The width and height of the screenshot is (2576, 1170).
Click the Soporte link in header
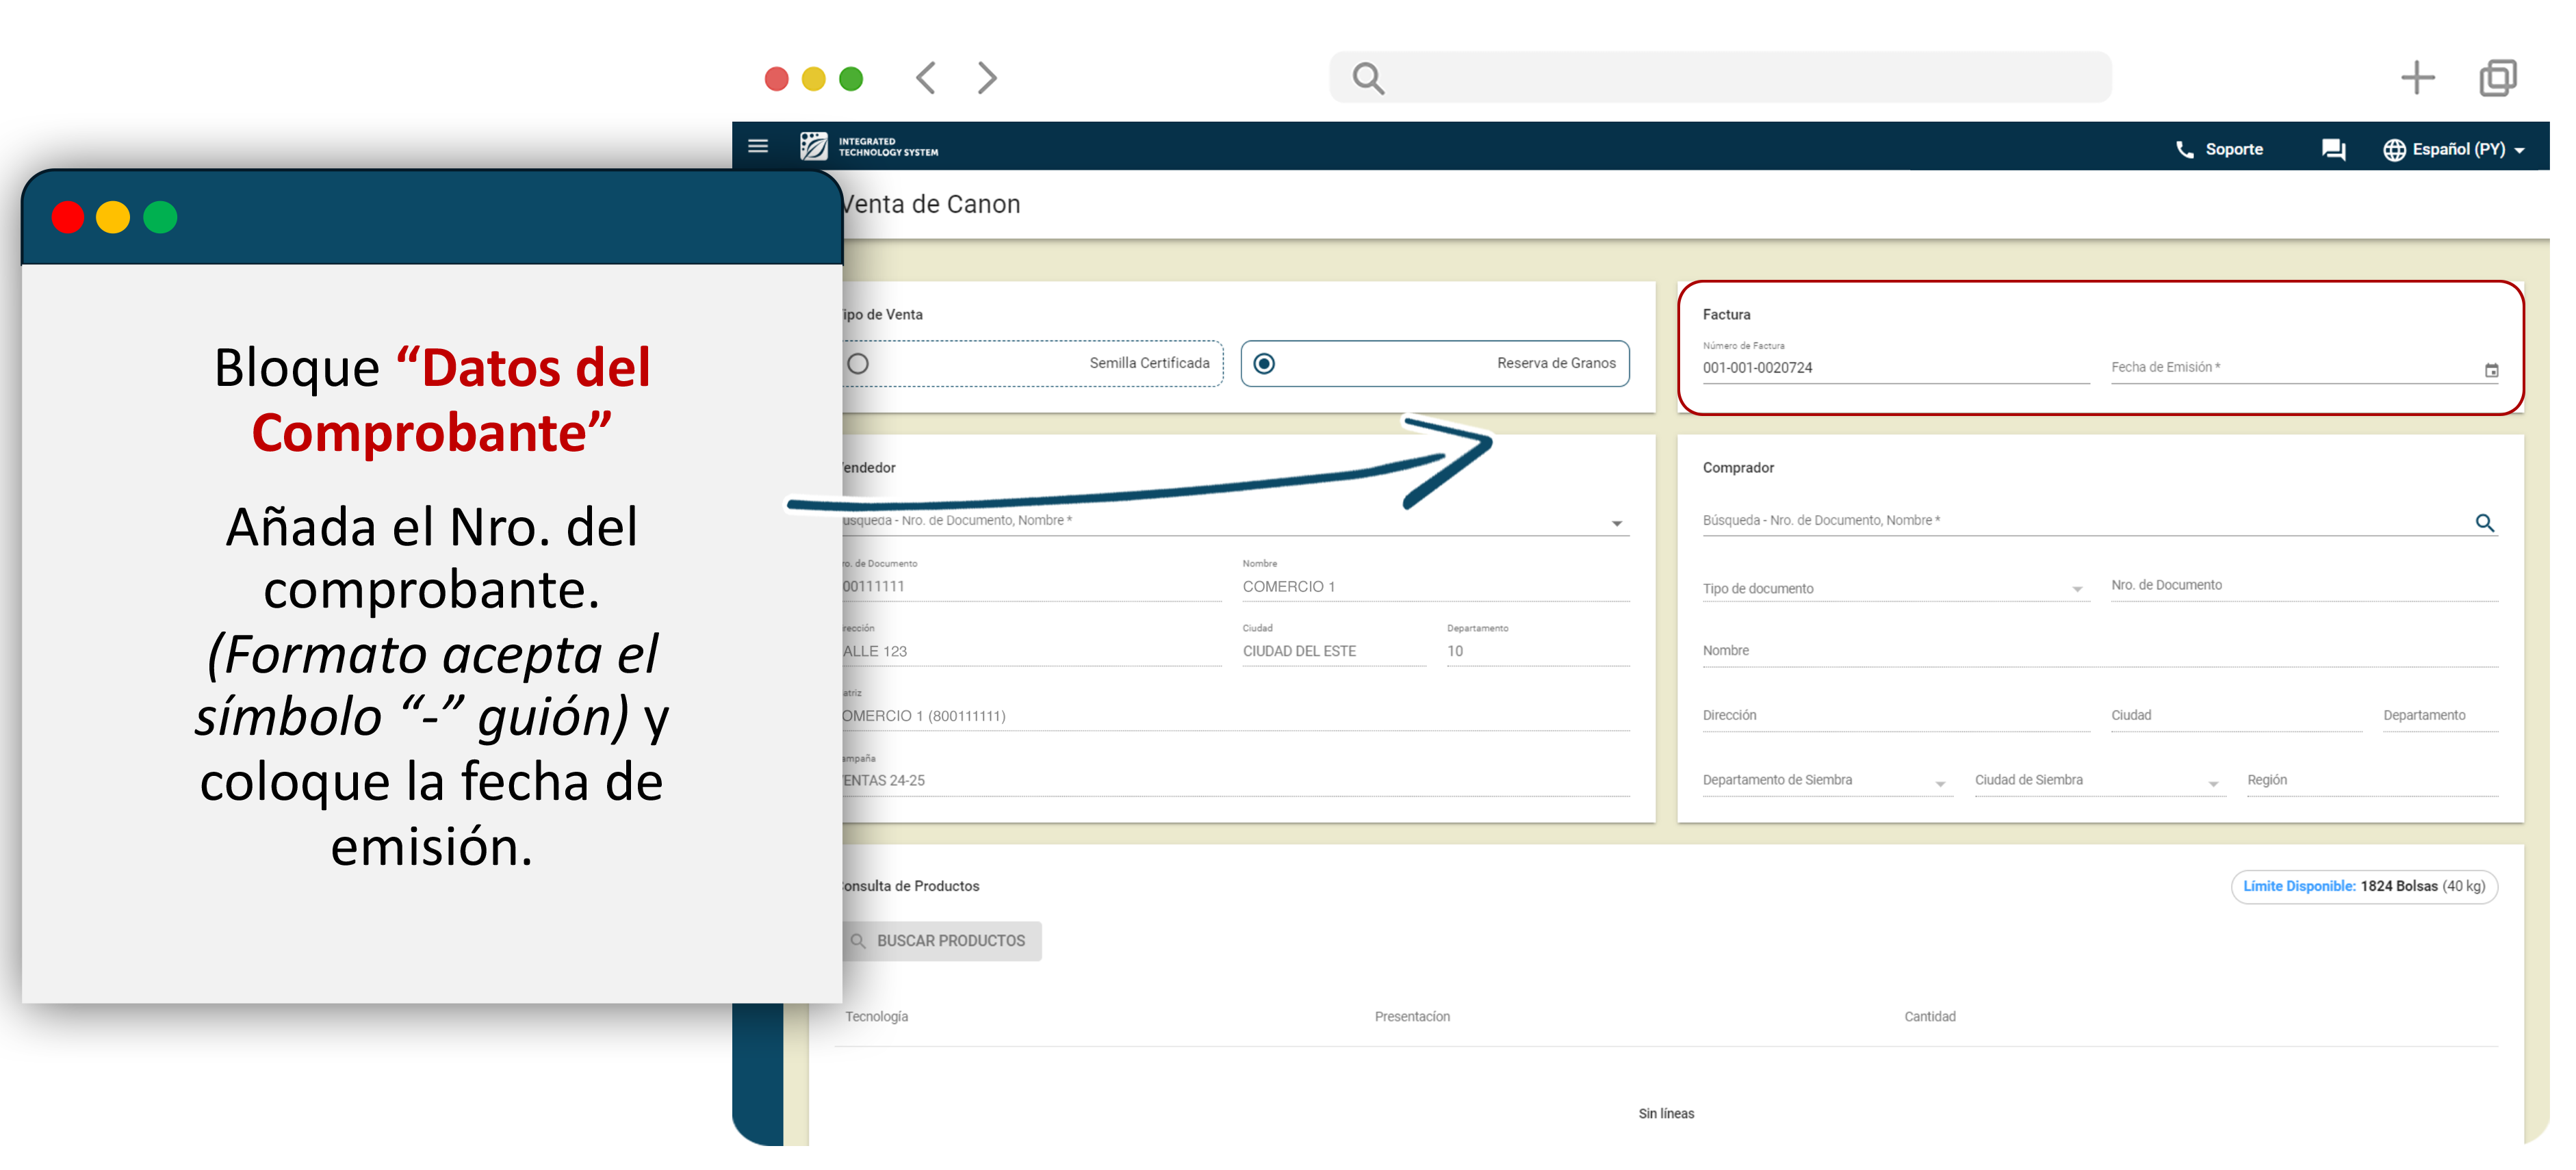click(2234, 150)
